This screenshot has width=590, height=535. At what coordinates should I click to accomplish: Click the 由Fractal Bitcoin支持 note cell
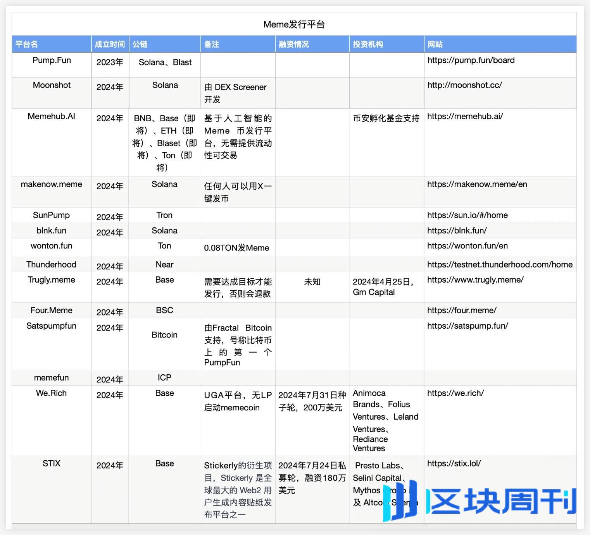(x=238, y=345)
